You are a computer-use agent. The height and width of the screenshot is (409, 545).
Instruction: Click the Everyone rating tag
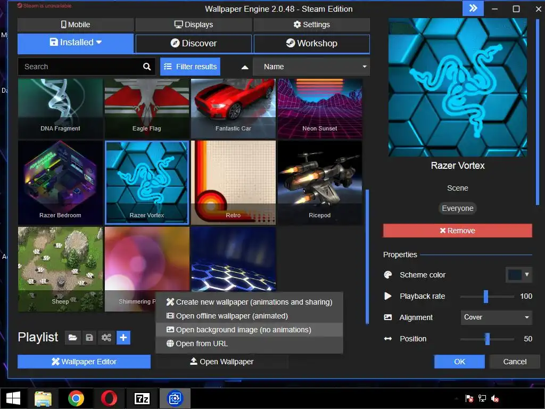tap(457, 208)
